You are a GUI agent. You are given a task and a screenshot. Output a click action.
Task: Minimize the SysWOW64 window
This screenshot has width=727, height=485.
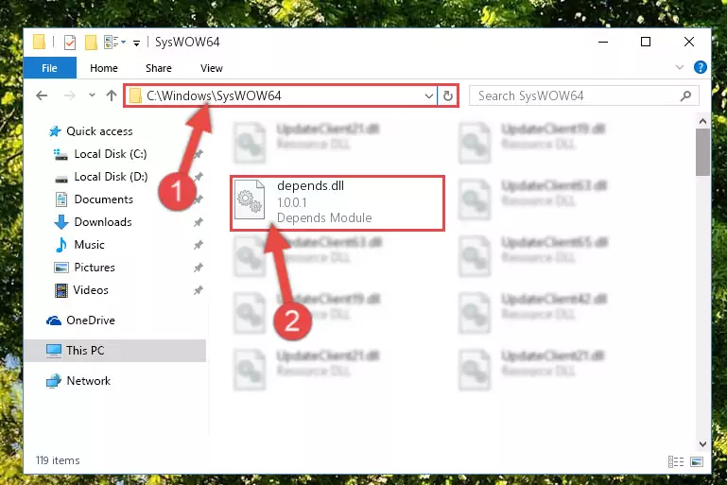pos(603,43)
